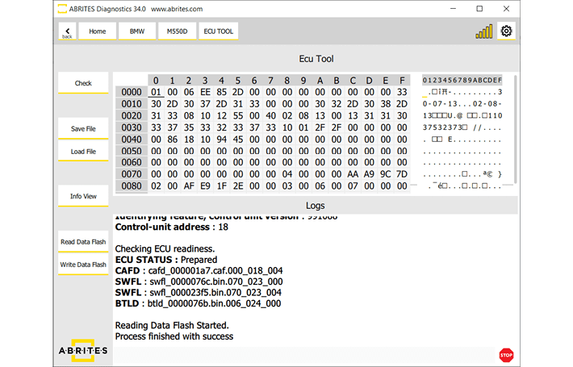
Task: Click the ABRITES app icon in title bar
Action: 63,9
